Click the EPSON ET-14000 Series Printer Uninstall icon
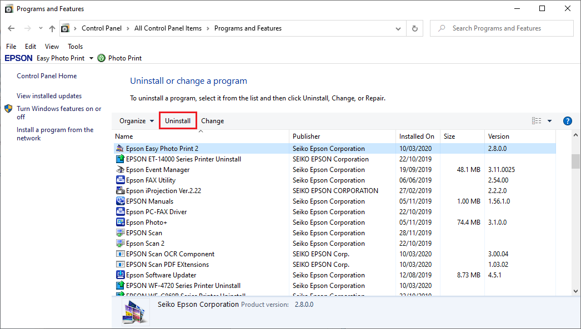 click(119, 159)
